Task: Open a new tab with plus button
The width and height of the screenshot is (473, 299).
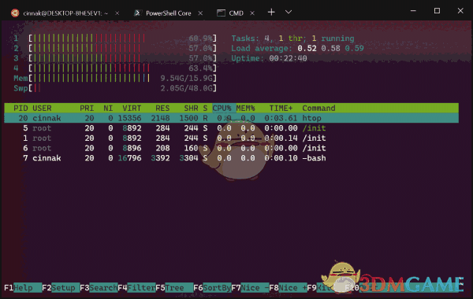Action: [271, 12]
